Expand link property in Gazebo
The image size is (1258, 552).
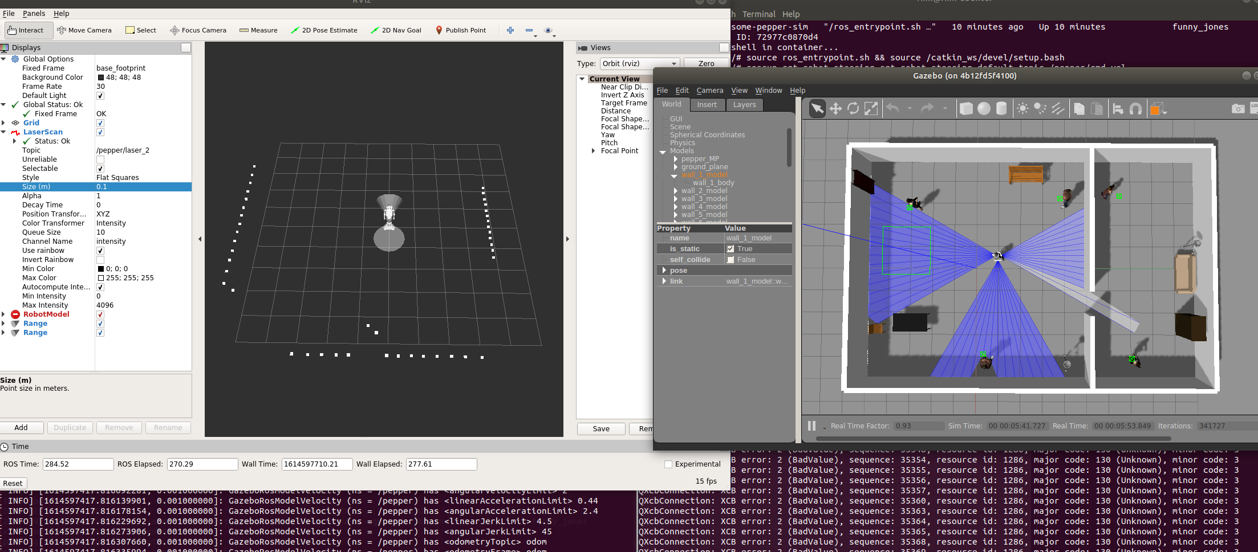(x=664, y=281)
